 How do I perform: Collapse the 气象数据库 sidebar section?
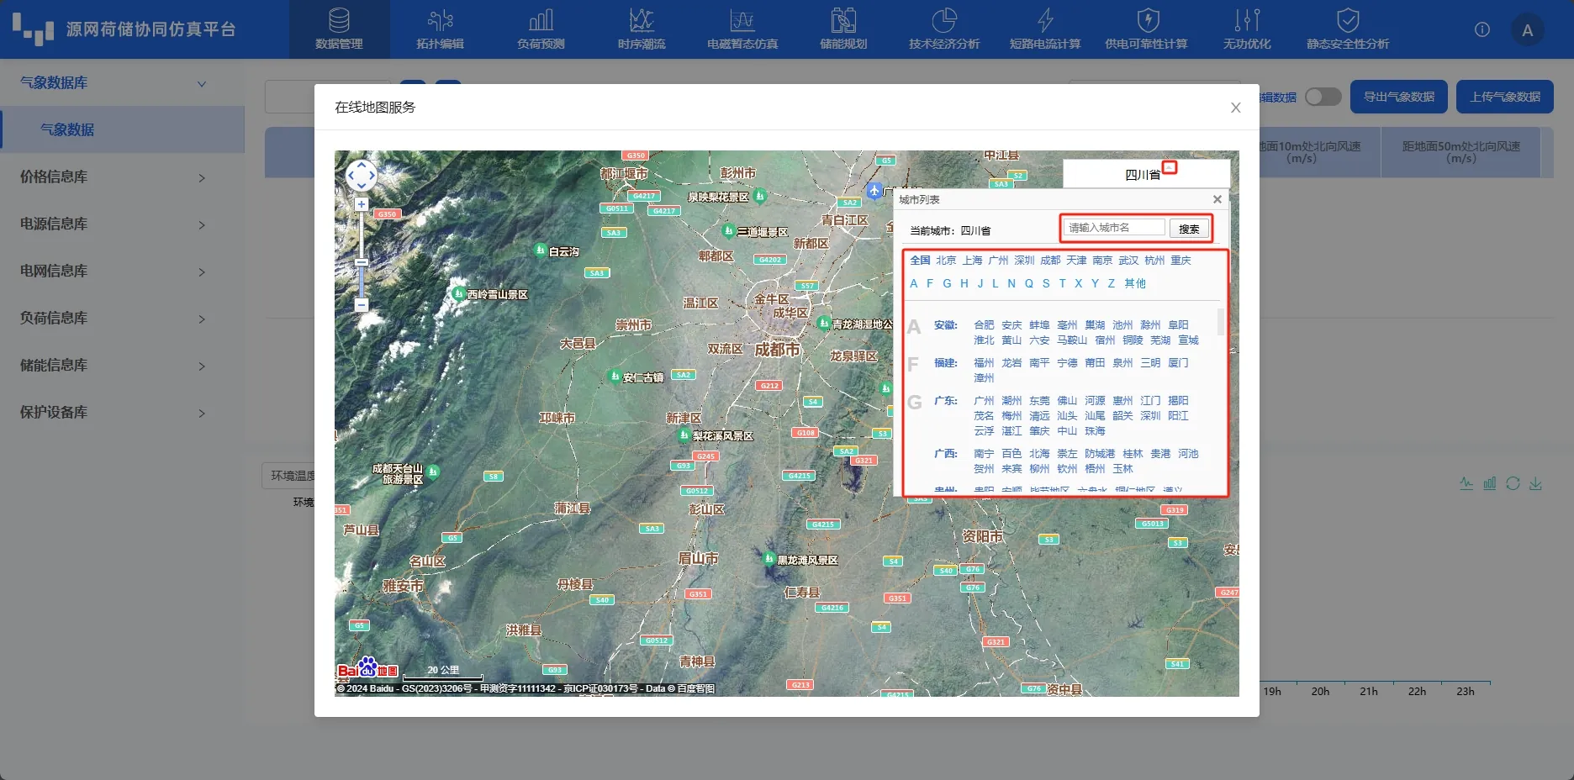[122, 82]
